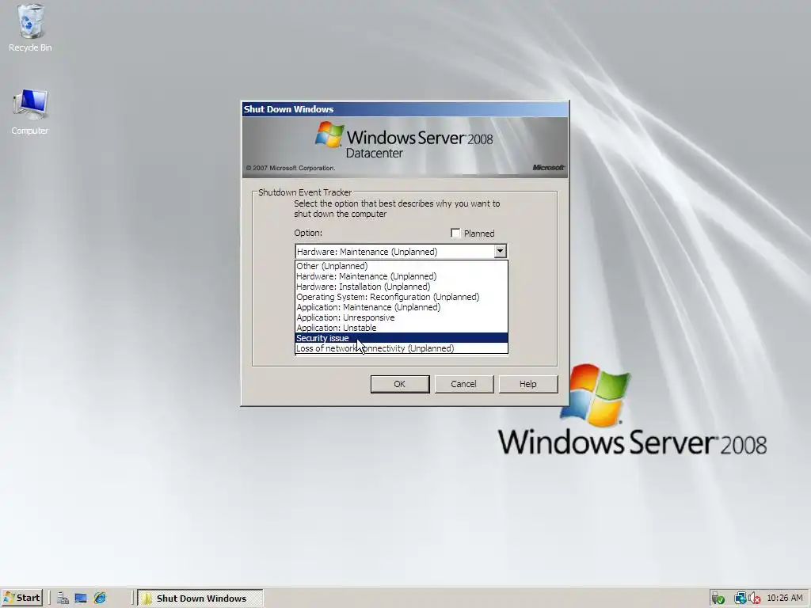Screen dimensions: 811x608
Task: Pick Operating System: Reconfiguration (Unplanned)
Action: pos(402,297)
